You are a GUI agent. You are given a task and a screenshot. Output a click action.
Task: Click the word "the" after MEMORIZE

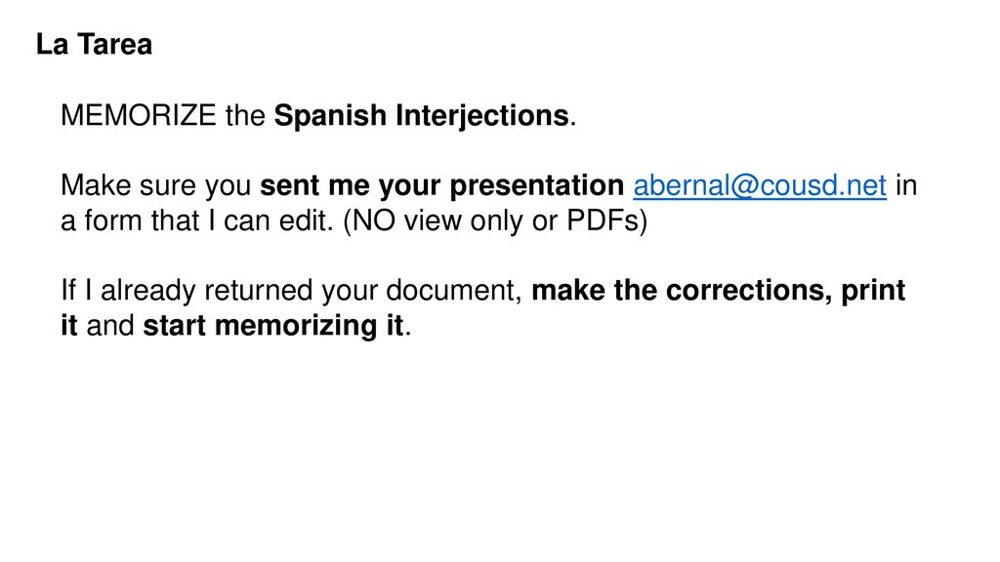point(245,116)
